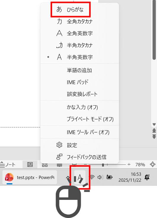Click the zoom in plus button
Viewport: 157px width, 218px height.
[129, 164]
